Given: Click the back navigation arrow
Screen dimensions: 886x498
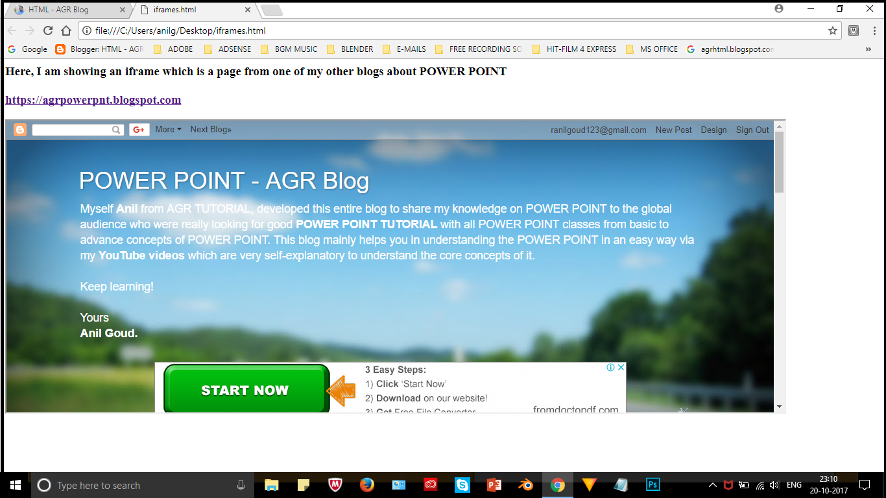Looking at the screenshot, I should (12, 30).
